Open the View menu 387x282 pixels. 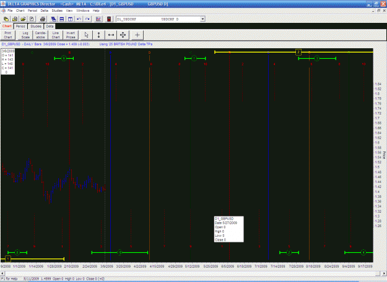(69, 11)
